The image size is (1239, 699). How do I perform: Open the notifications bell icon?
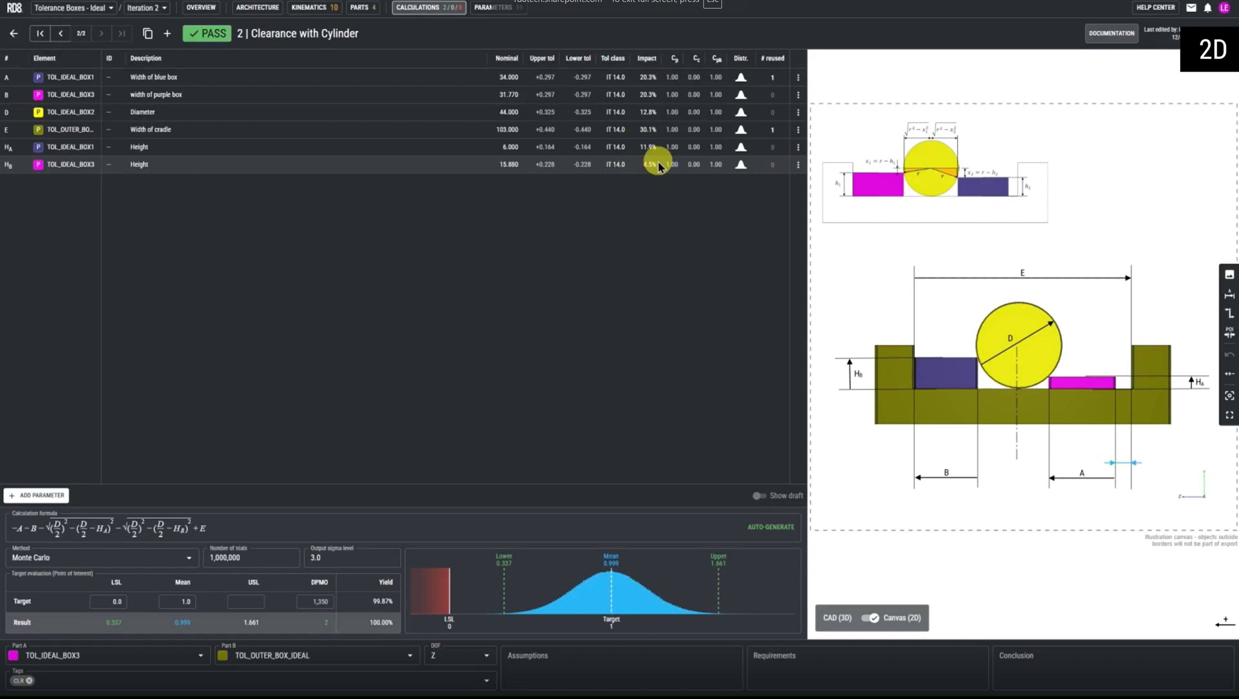click(x=1207, y=8)
